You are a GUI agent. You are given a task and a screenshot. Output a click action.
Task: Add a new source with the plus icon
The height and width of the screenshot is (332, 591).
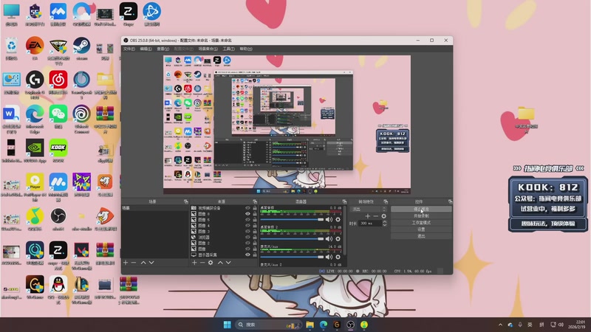[x=194, y=263]
